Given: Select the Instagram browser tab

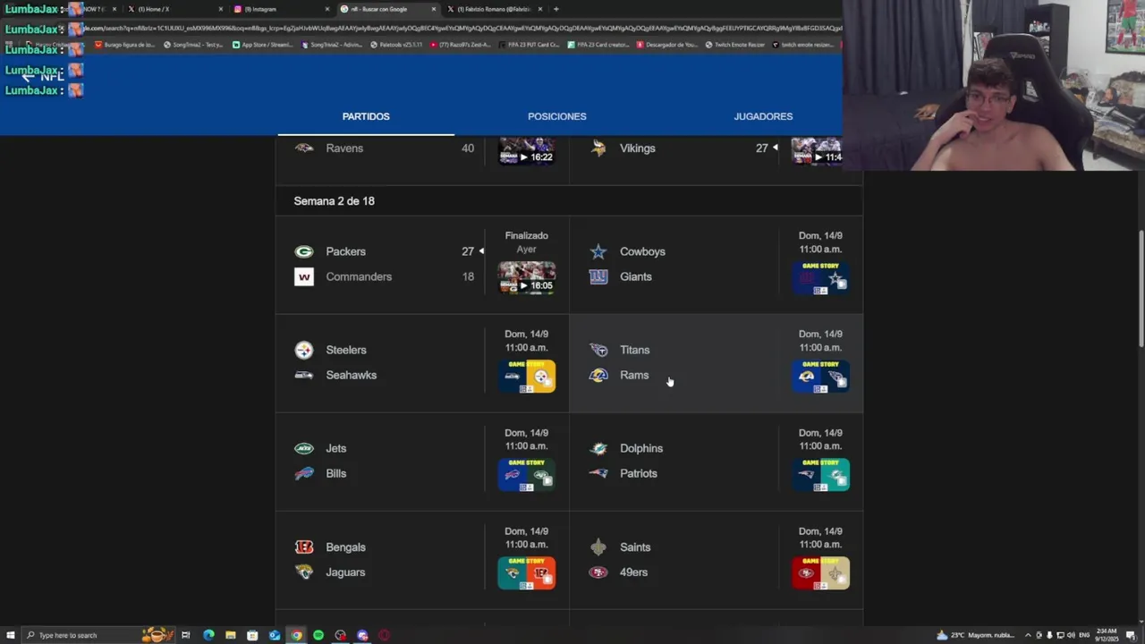Looking at the screenshot, I should pyautogui.click(x=280, y=9).
